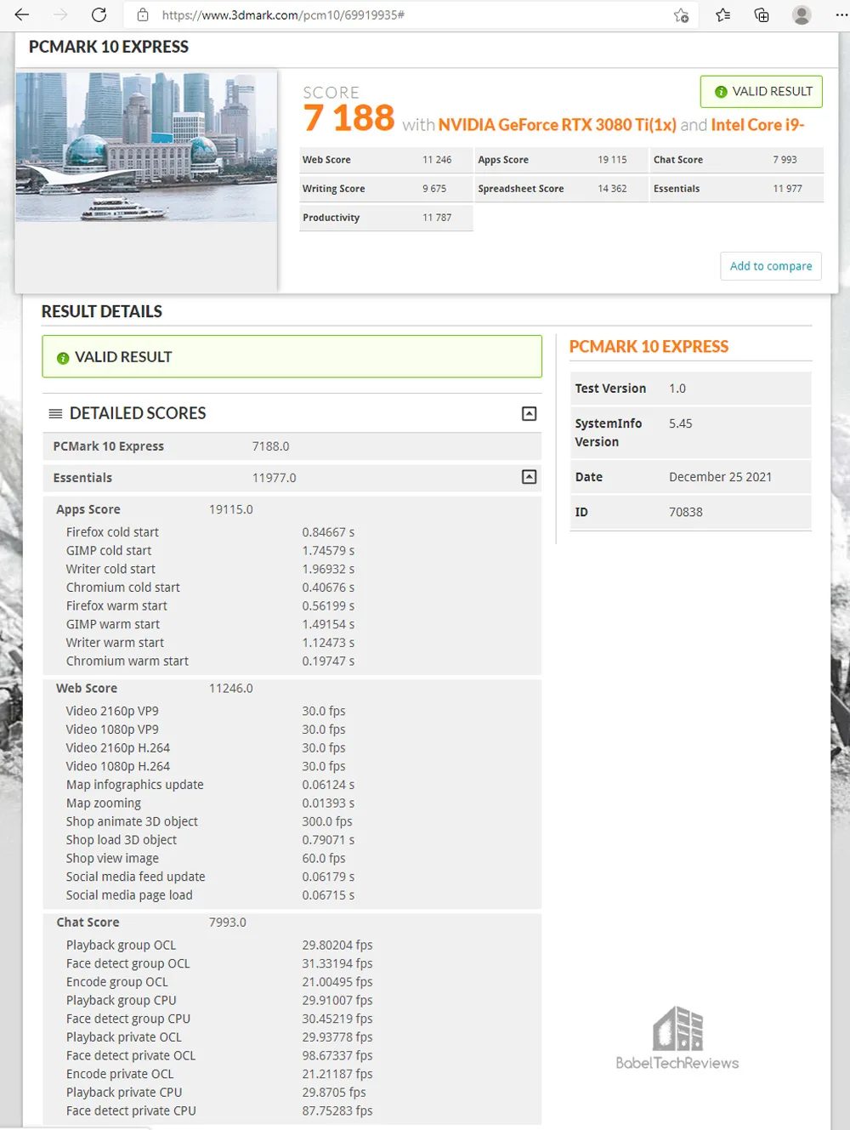Open the browser favorites list
This screenshot has width=850, height=1130.
(x=722, y=14)
